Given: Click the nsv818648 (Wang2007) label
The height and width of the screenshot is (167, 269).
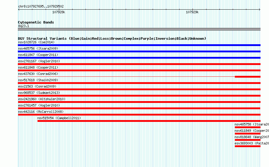Looking at the screenshot, I should [x=252, y=137].
